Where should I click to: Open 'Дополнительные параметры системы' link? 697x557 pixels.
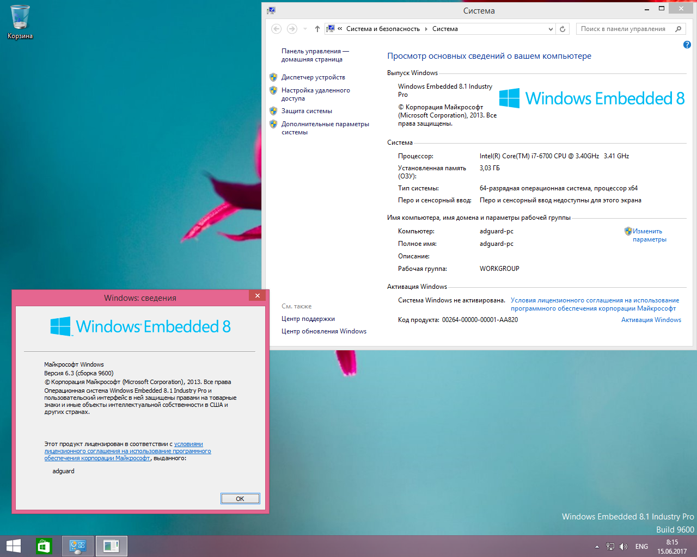(325, 128)
